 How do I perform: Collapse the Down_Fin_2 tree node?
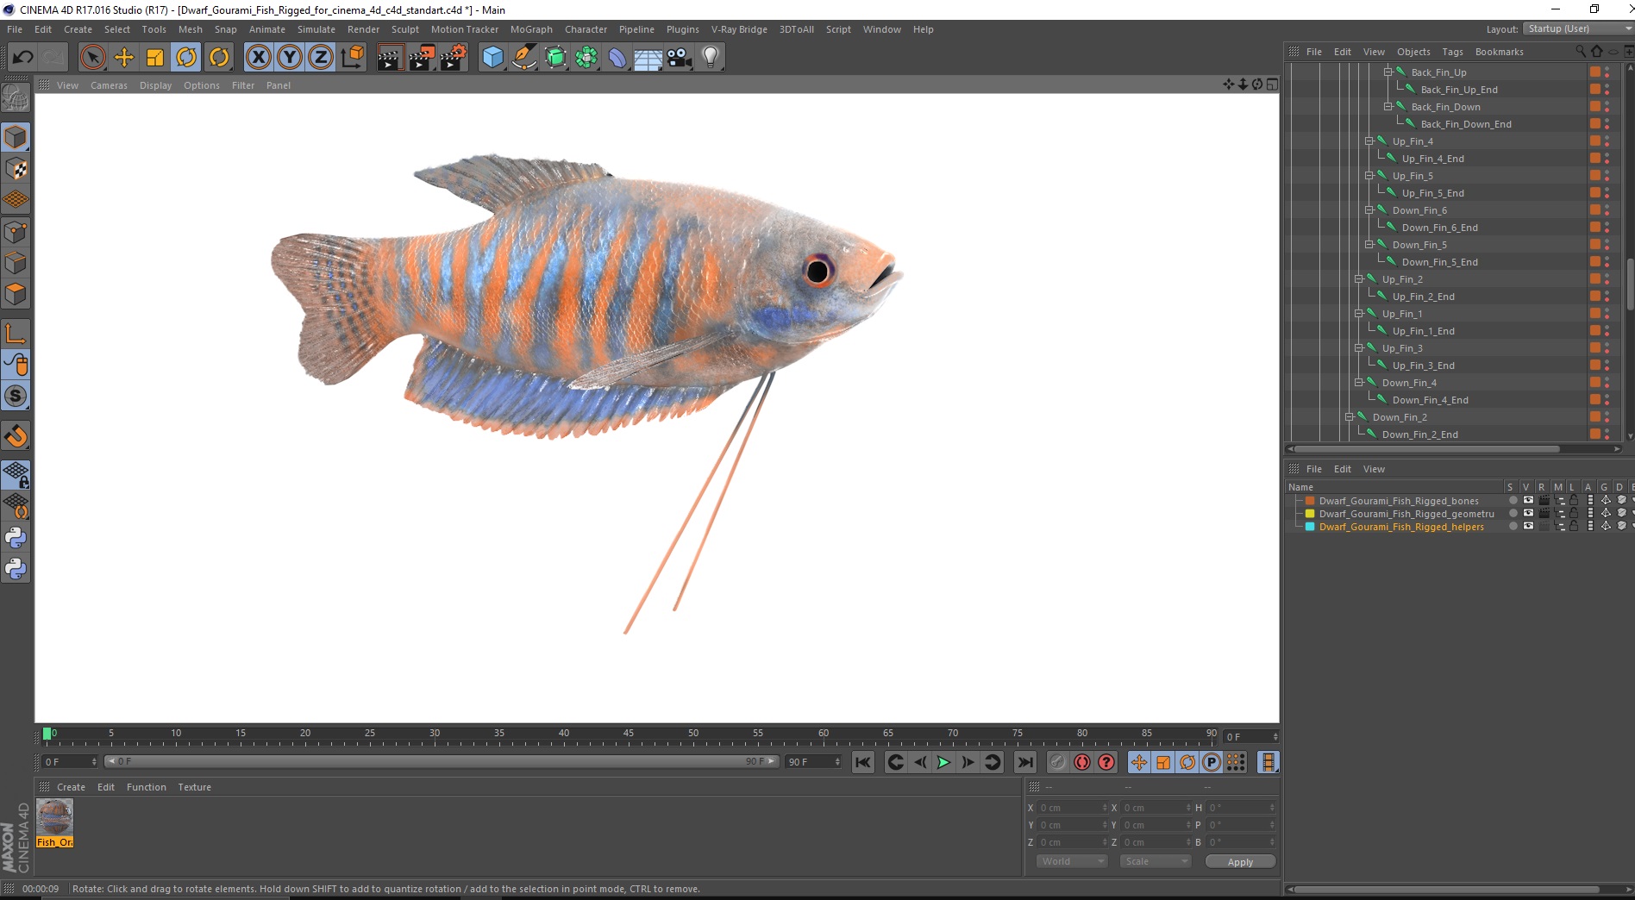1350,417
